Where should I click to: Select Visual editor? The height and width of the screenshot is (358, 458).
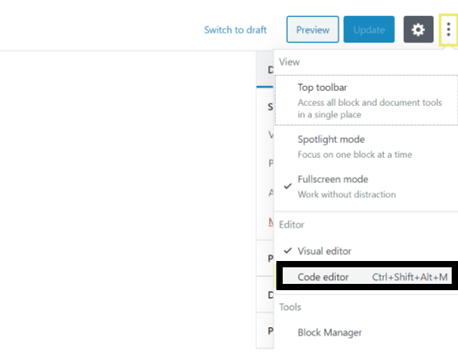coord(366,251)
